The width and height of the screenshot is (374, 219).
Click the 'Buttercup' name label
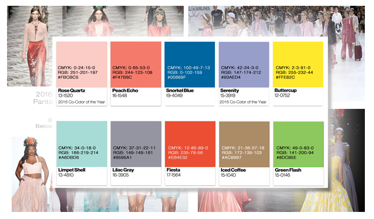pos(285,91)
